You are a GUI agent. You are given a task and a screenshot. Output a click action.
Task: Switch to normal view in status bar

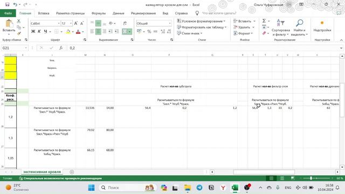(271, 178)
